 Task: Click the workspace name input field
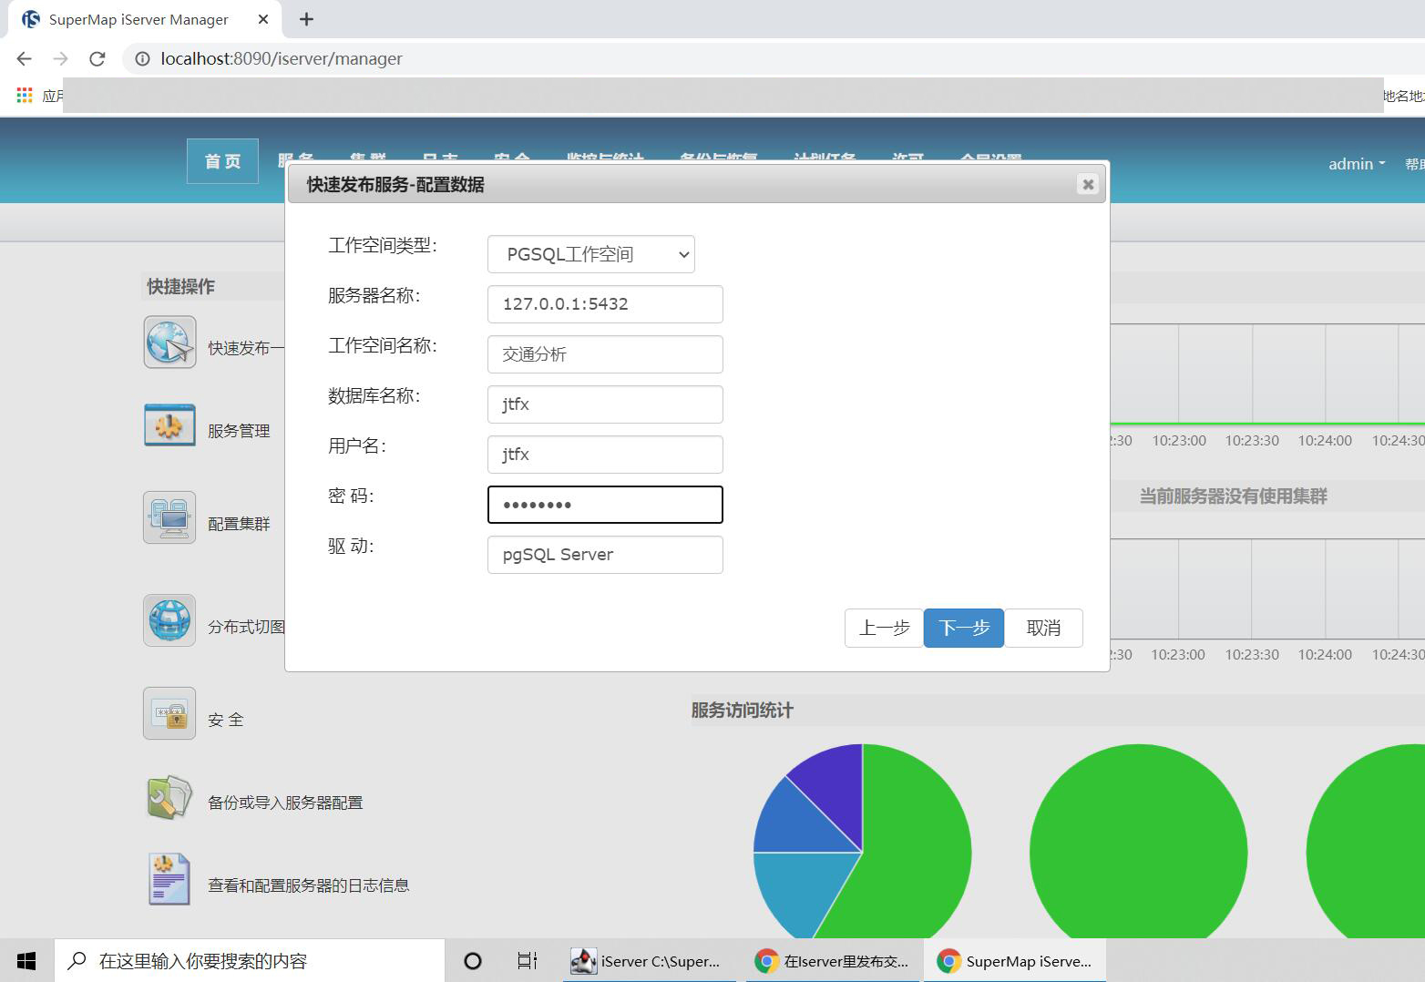(605, 354)
